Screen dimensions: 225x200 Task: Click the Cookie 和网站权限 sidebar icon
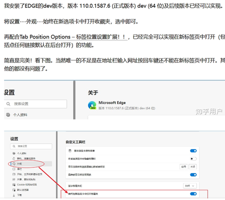pos(14,184)
